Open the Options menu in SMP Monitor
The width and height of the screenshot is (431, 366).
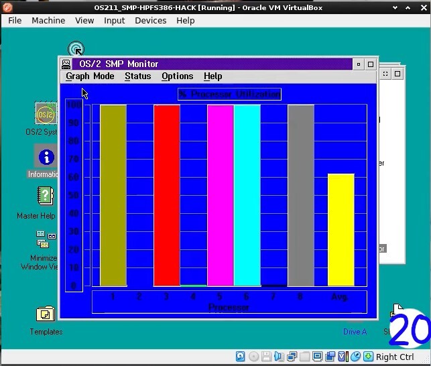pos(177,76)
